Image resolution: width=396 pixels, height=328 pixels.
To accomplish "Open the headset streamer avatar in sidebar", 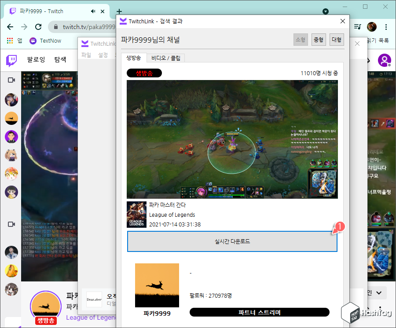I will tap(11, 100).
